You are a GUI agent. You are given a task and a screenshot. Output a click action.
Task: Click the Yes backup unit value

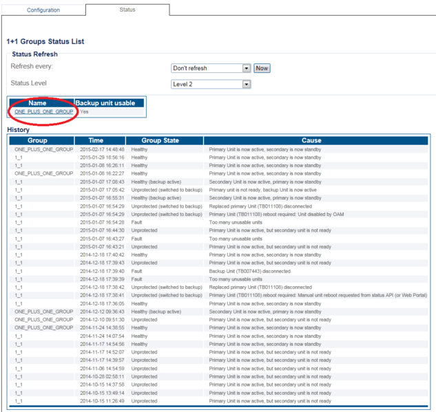(x=84, y=111)
